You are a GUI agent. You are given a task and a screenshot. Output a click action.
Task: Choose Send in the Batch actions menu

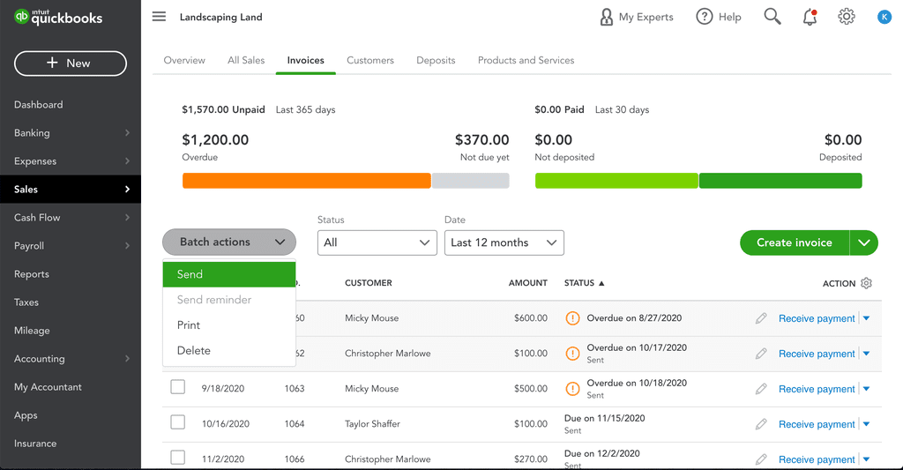click(229, 274)
